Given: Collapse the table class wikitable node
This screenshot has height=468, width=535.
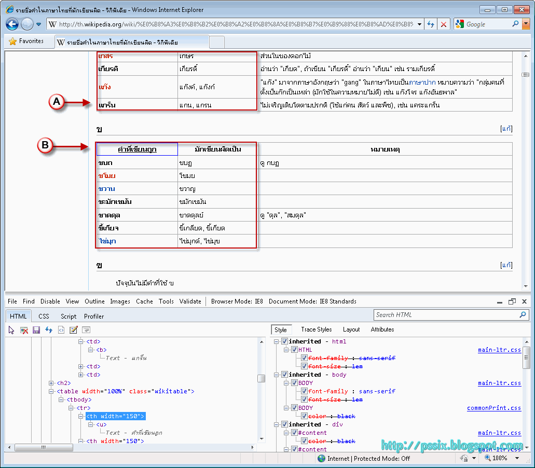Looking at the screenshot, I should pos(51,391).
